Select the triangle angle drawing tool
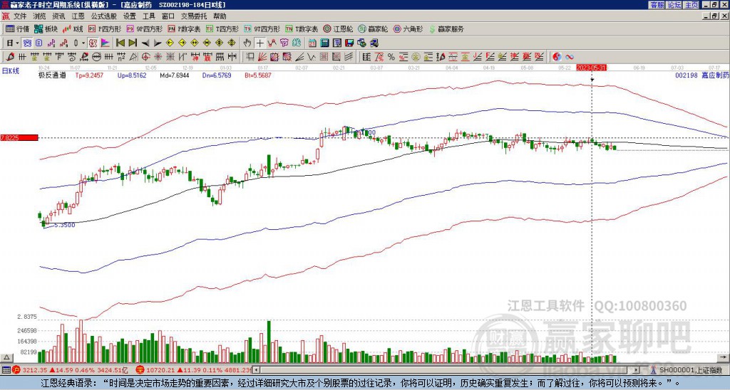This screenshot has height=390, width=730. tap(133, 57)
